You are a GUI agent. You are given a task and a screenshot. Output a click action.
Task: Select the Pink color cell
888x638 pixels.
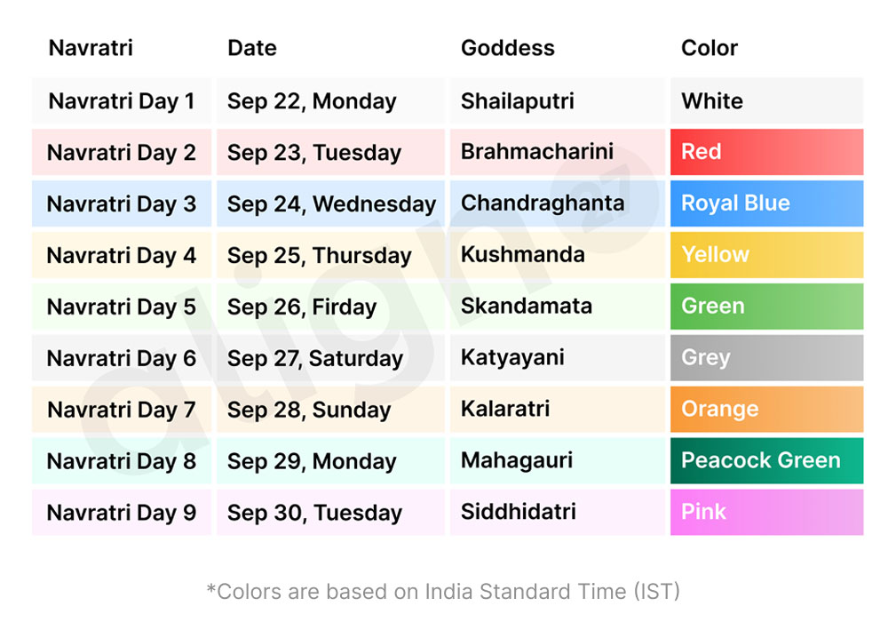766,513
